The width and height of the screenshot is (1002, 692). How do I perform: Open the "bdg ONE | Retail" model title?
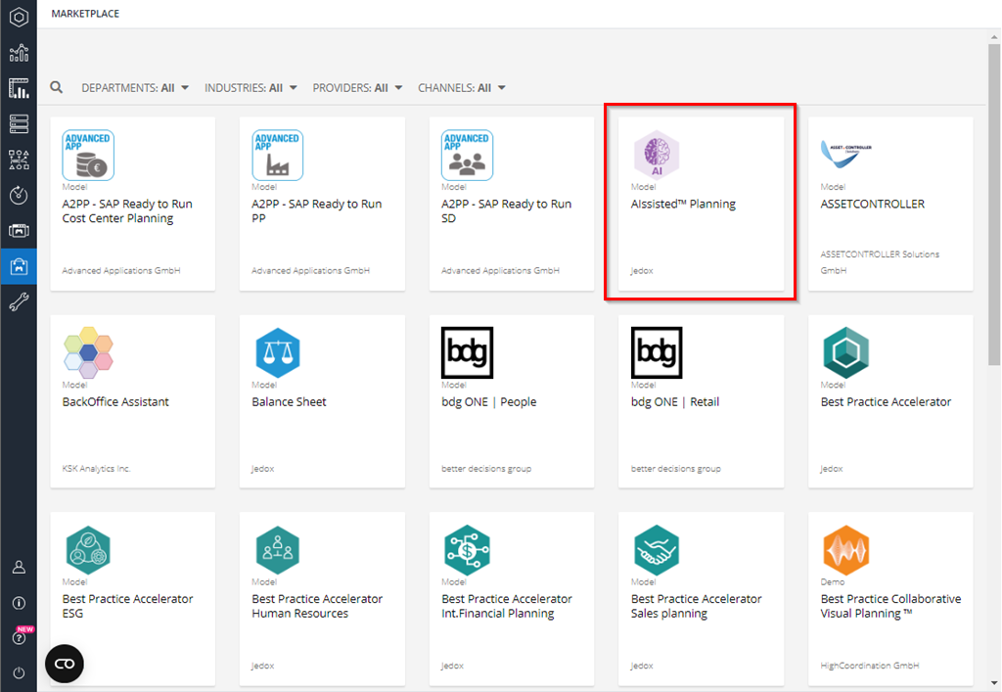tap(675, 402)
